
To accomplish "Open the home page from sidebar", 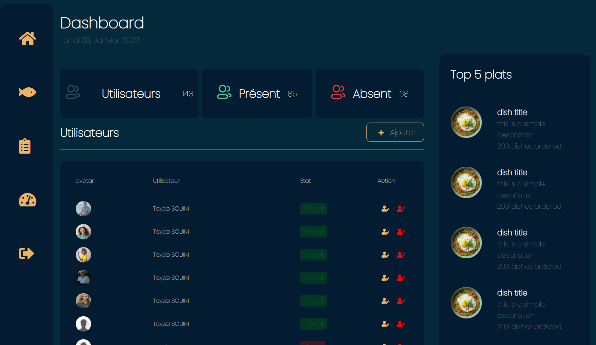I will pos(27,38).
